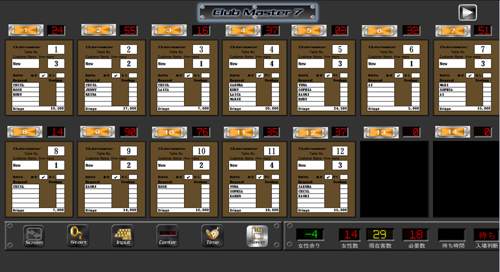Click the green -4 女性余り display
Viewport: 500px width, 272px height.
pyautogui.click(x=310, y=235)
